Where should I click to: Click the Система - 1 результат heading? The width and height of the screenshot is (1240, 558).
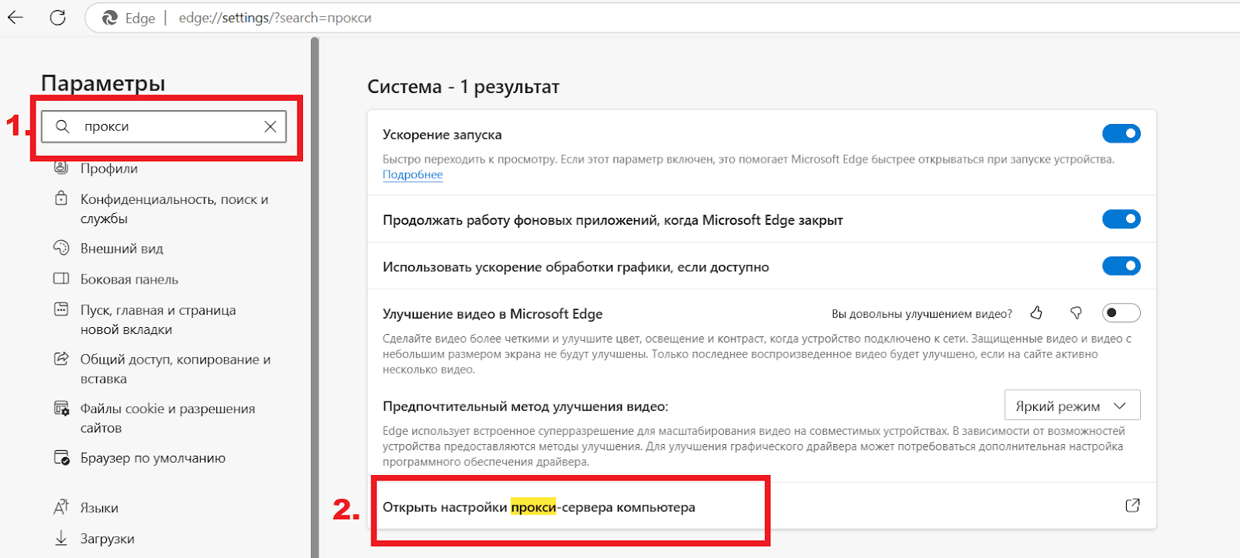click(x=463, y=87)
